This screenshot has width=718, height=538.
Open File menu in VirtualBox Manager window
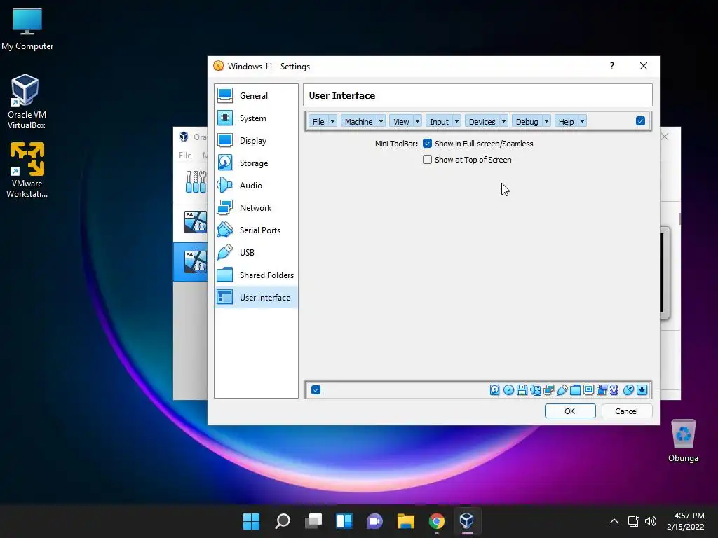(x=185, y=155)
